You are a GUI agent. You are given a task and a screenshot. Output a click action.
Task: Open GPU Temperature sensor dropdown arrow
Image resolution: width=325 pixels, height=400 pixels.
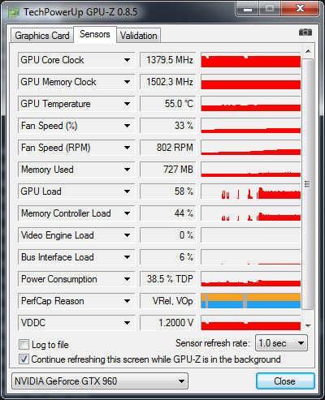click(127, 104)
